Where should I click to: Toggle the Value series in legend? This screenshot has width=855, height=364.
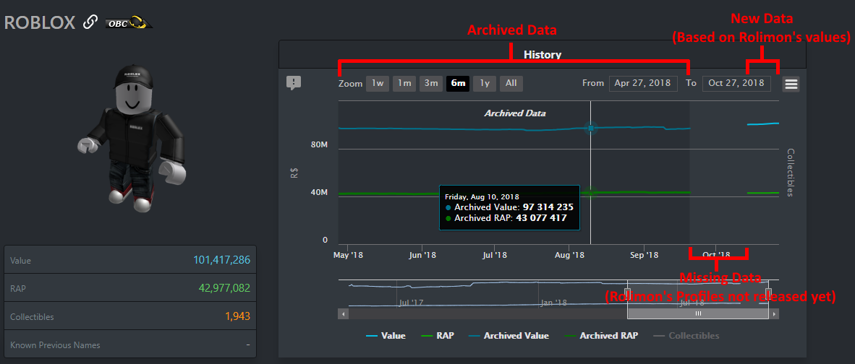pyautogui.click(x=386, y=336)
